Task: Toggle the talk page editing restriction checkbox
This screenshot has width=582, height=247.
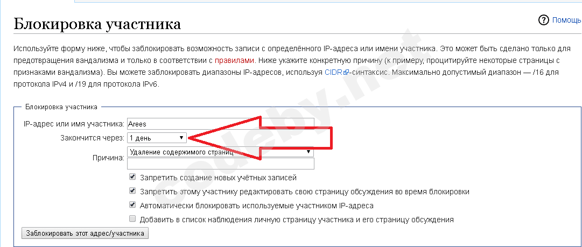Action: coord(132,191)
